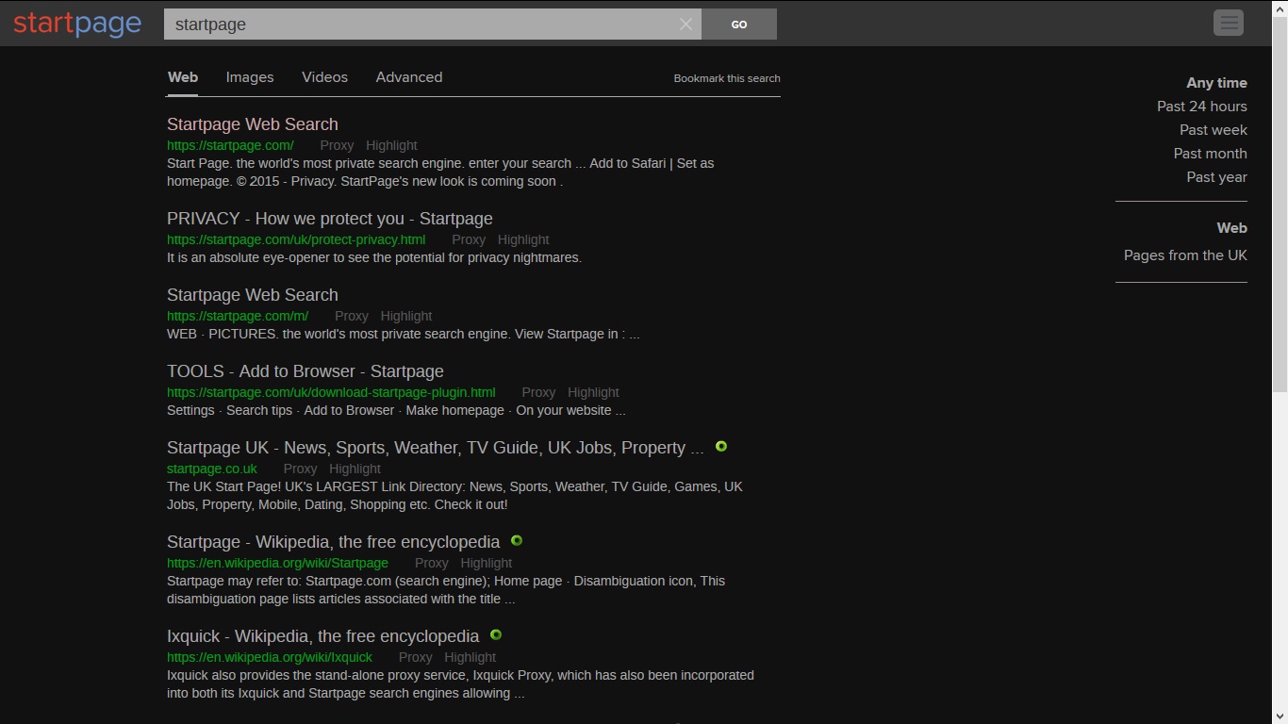Open protect-privacy.html URL link
This screenshot has height=724, width=1288.
296,239
